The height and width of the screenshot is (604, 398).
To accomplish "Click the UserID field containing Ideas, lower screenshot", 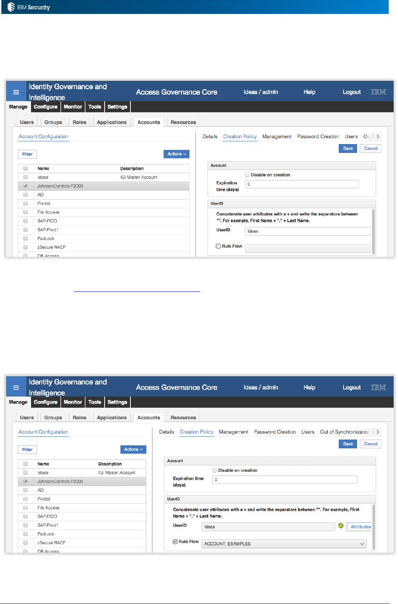I will [268, 527].
